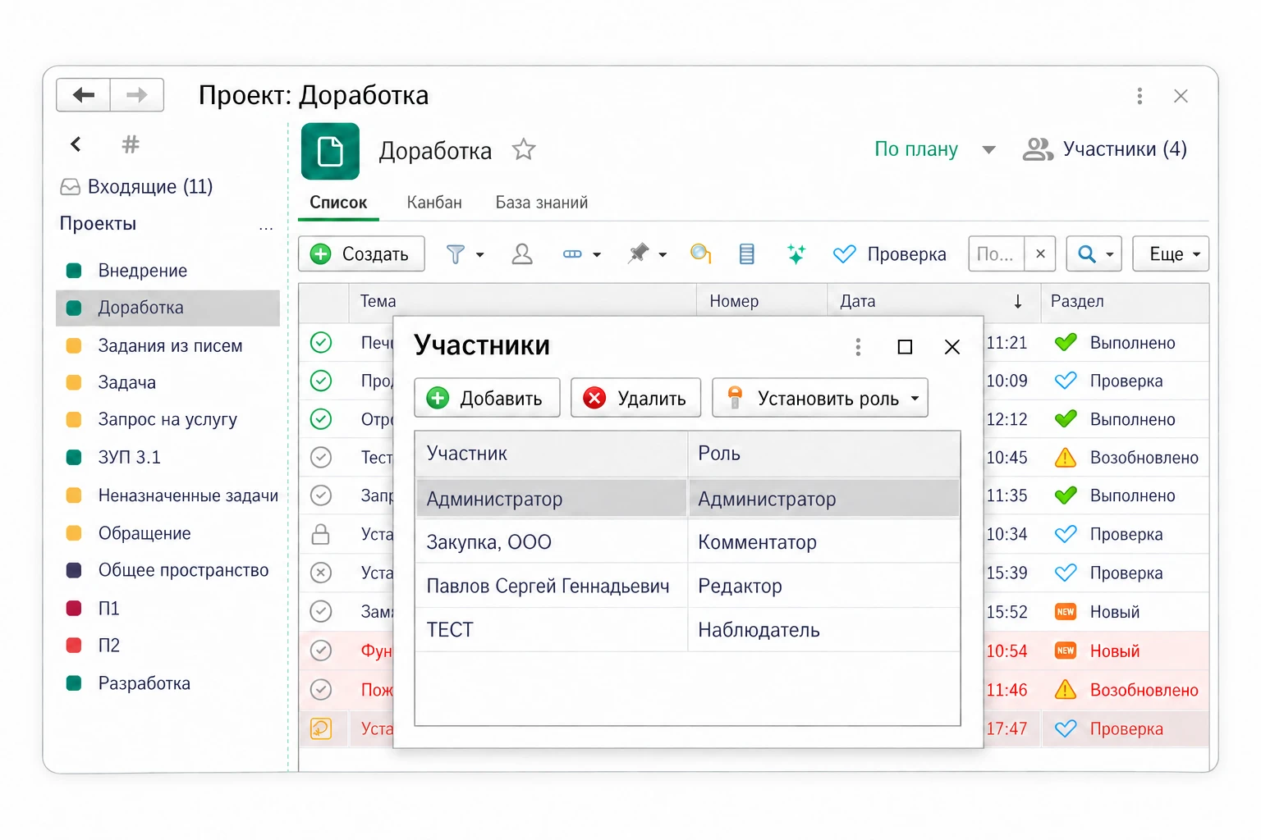Click the magnifier search-in-list toolbar icon
The image size is (1261, 840).
click(x=700, y=254)
